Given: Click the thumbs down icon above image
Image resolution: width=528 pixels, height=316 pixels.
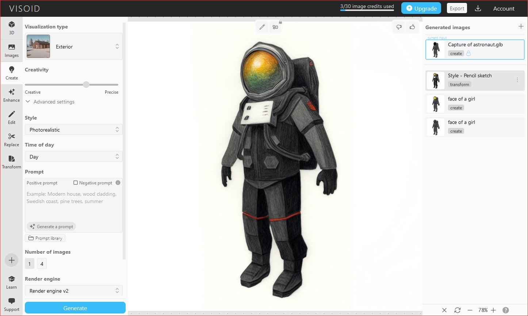Looking at the screenshot, I should [x=399, y=27].
